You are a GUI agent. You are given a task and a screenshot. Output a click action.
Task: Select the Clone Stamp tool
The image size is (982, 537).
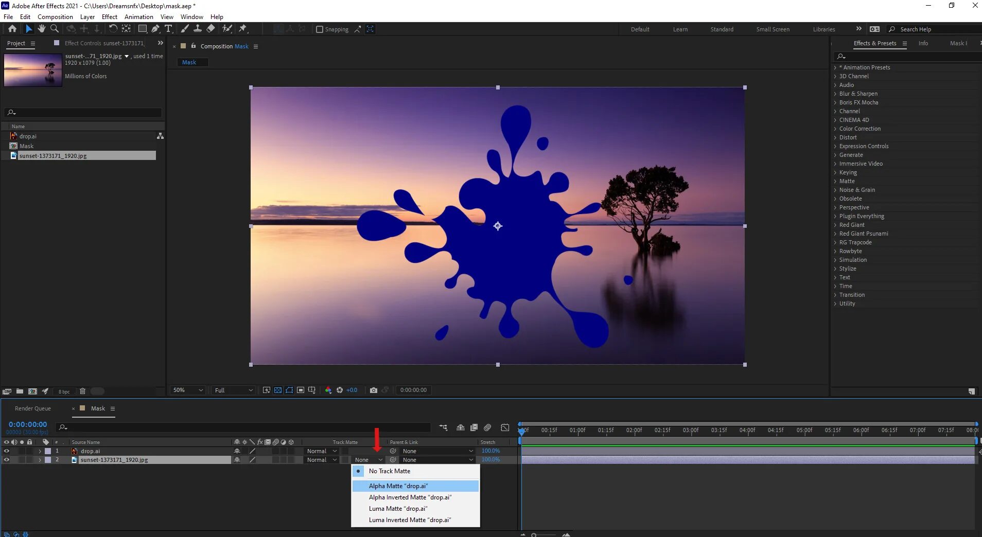click(x=198, y=29)
